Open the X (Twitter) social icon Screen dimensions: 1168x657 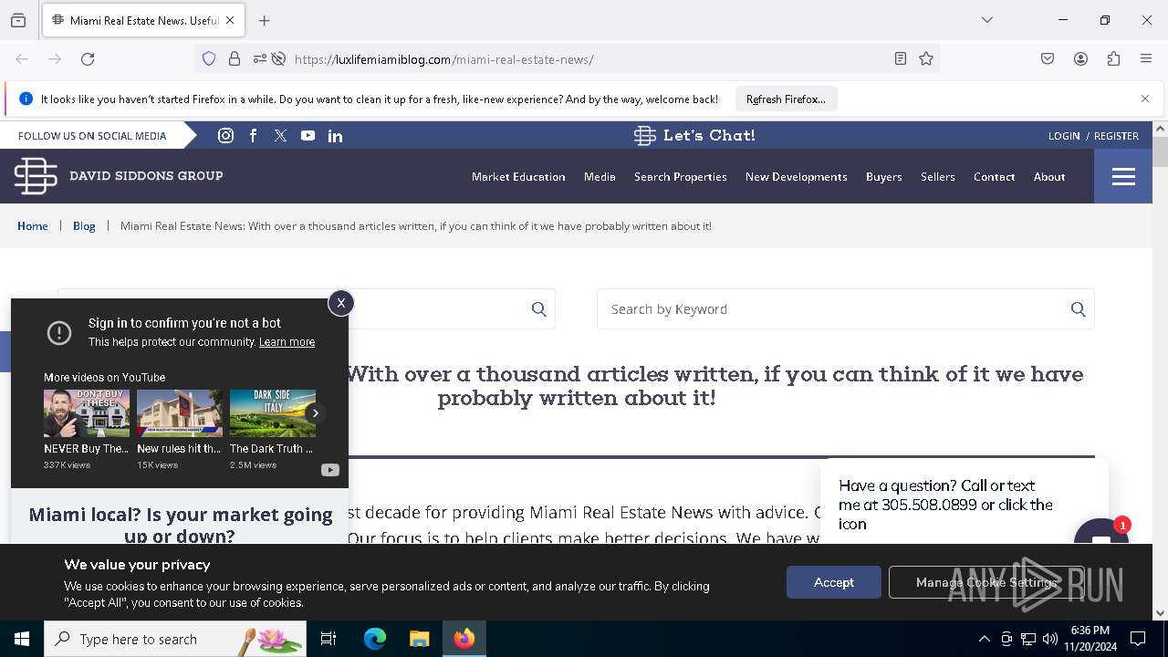point(280,135)
